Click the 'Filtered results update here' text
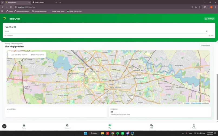This screenshot has height=136, width=218. pyautogui.click(x=120, y=114)
